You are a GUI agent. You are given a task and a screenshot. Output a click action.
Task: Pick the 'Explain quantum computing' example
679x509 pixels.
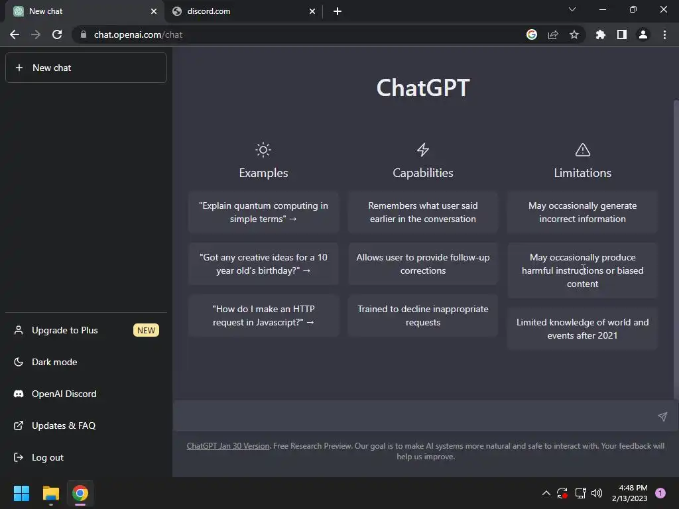pyautogui.click(x=263, y=212)
